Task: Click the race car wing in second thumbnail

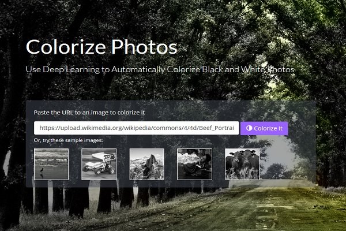Action: coord(104,157)
